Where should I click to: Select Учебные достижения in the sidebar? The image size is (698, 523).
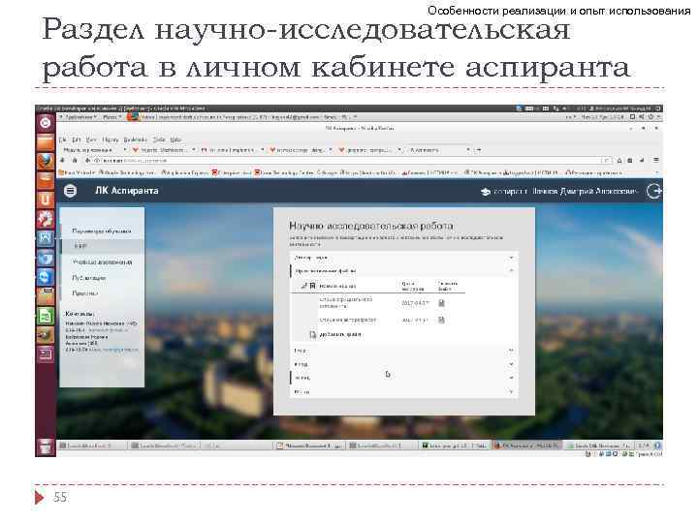tap(102, 261)
